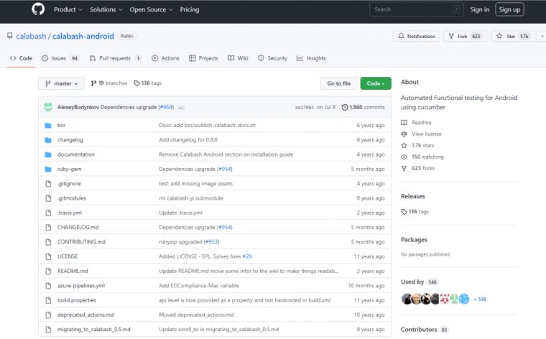Open commit hash link before 'on Jul 8'
The width and height of the screenshot is (546, 339).
tap(305, 108)
